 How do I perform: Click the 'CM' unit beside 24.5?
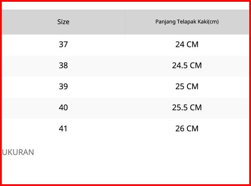(x=196, y=66)
